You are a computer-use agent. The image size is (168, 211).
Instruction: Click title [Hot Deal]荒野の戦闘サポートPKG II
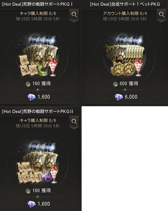38,111
